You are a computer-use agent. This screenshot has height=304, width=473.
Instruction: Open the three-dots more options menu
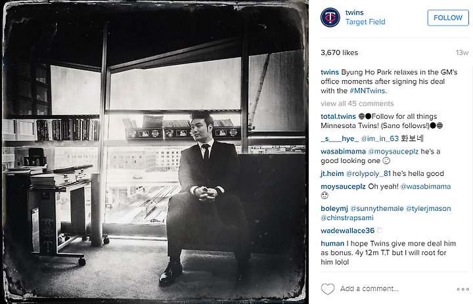pos(462,289)
